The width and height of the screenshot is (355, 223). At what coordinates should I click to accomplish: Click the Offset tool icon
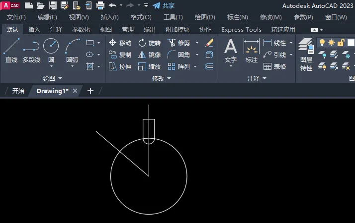(x=209, y=66)
